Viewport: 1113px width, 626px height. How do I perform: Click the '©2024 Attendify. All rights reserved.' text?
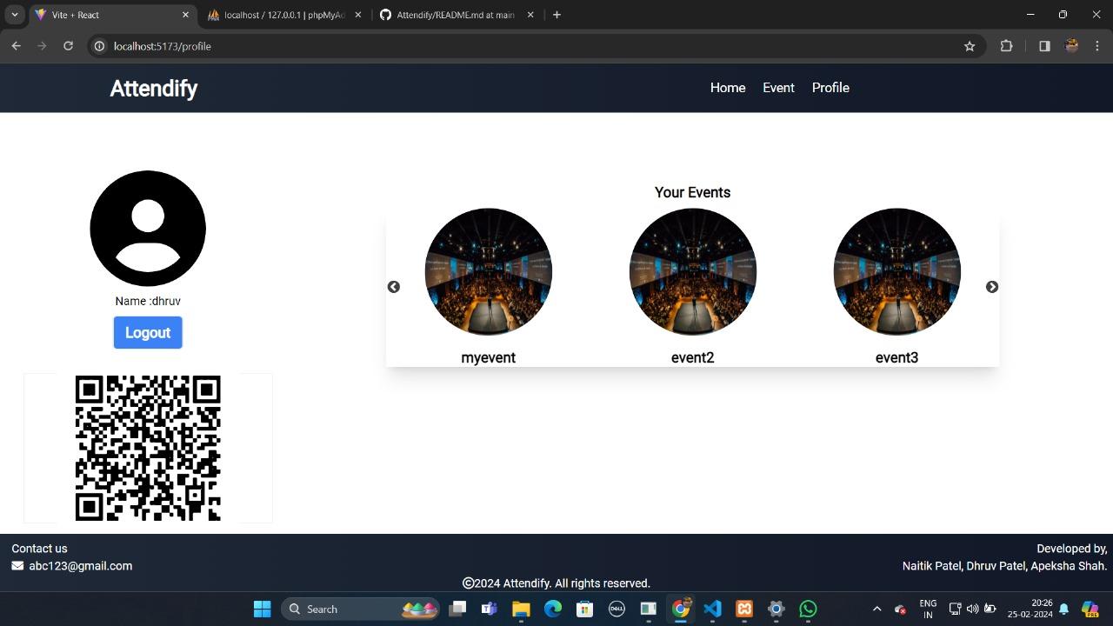[556, 583]
